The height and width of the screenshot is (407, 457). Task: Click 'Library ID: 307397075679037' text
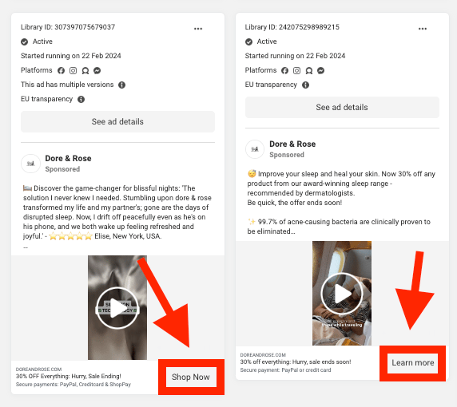point(68,27)
